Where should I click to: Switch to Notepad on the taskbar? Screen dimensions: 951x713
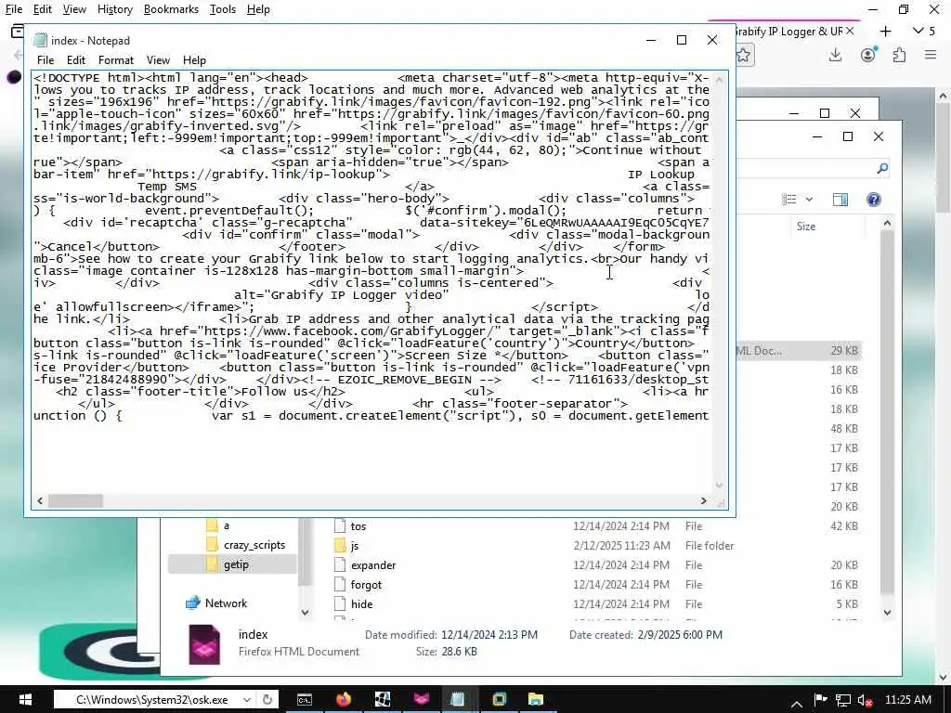458,700
